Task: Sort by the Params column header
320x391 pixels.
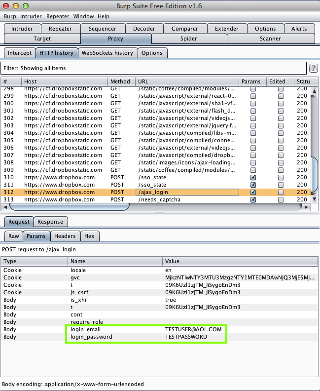Action: (x=252, y=81)
